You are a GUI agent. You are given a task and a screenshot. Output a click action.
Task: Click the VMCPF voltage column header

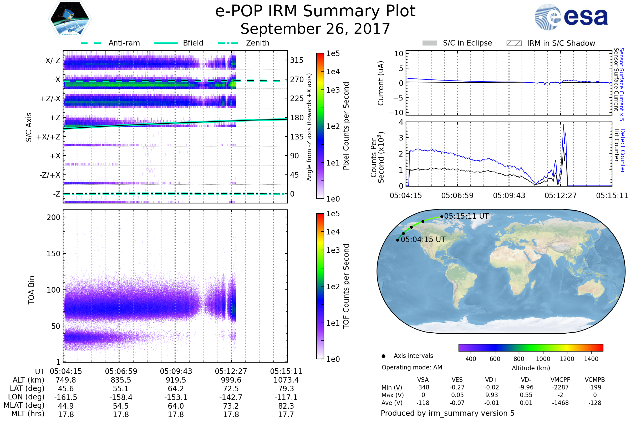pos(560,380)
